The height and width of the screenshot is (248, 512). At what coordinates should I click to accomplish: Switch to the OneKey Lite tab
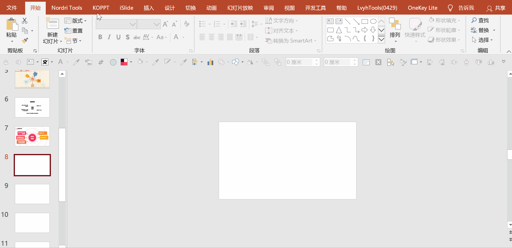423,8
